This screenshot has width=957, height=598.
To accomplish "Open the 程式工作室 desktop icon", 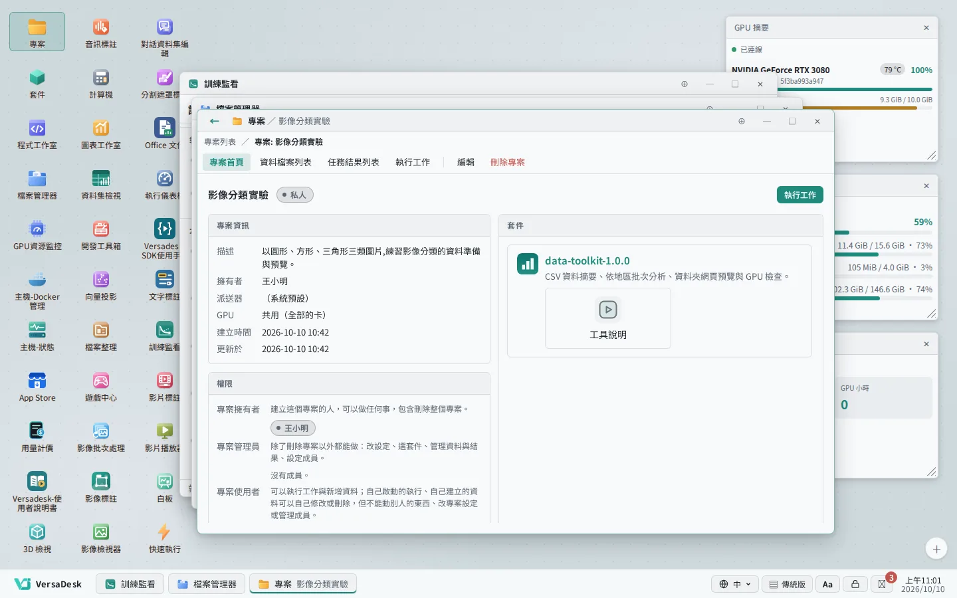I will [37, 133].
